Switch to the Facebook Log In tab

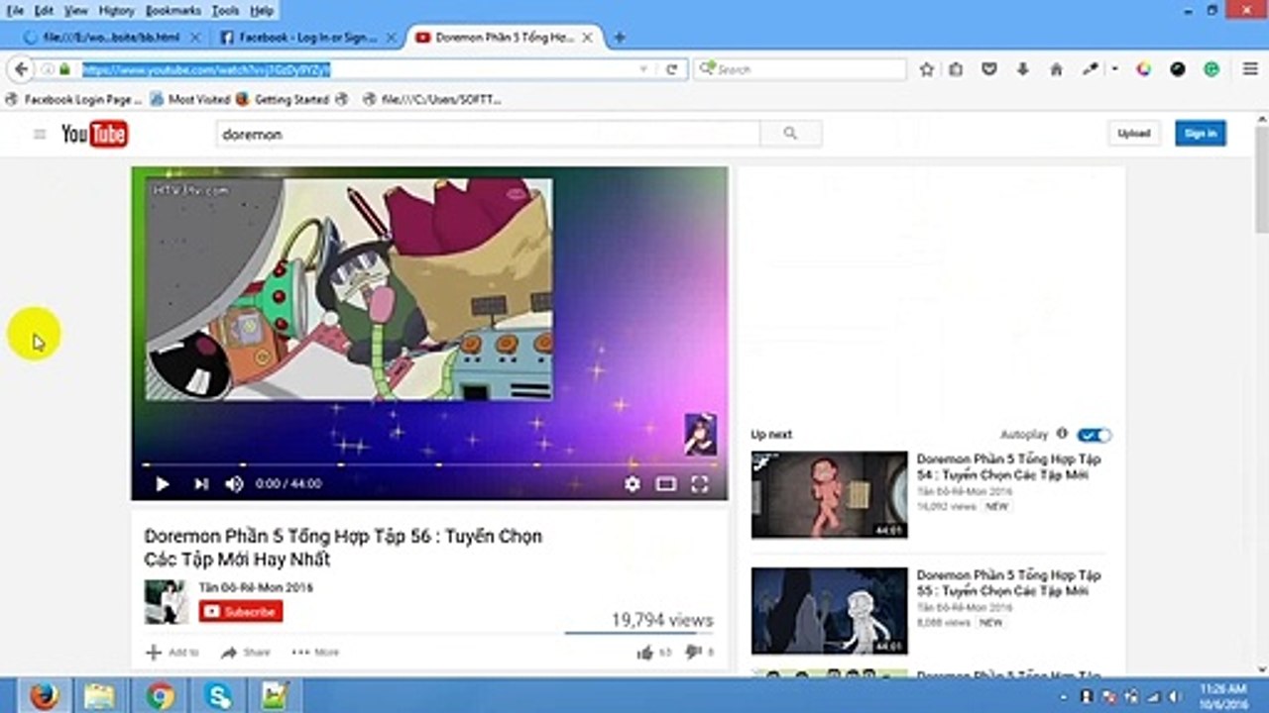306,38
